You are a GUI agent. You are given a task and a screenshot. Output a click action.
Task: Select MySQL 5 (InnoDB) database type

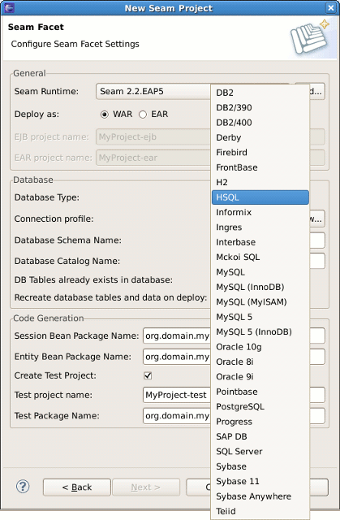coord(260,332)
